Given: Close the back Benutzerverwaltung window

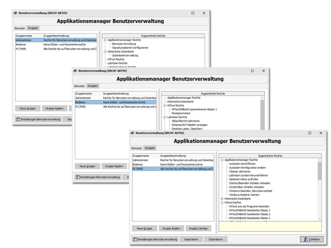Looking at the screenshot, I should (x=204, y=13).
